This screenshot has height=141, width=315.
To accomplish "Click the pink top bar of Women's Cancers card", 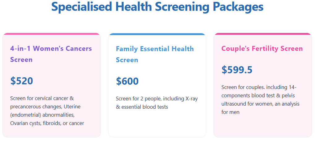I will (x=51, y=34).
